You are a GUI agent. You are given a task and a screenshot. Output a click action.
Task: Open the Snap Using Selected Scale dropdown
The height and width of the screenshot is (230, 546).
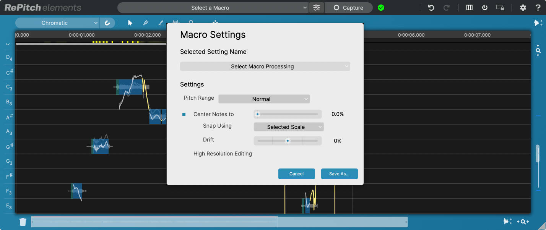coord(289,127)
